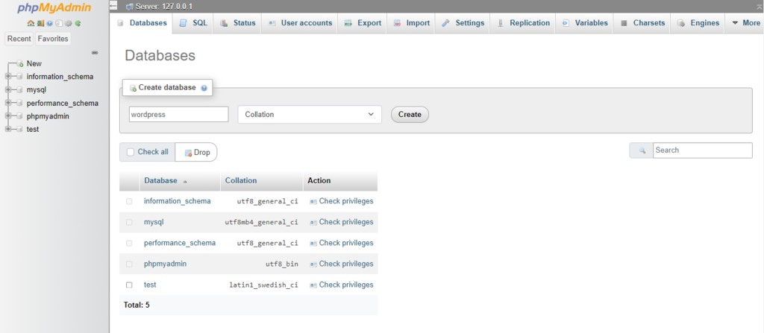This screenshot has width=764, height=333.
Task: Click the green reload navigation icon
Action: pyautogui.click(x=78, y=23)
